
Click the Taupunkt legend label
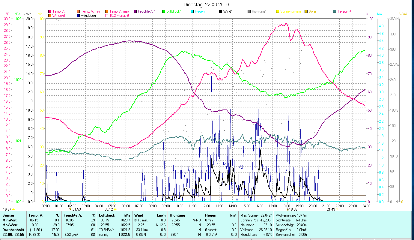pos(344,11)
